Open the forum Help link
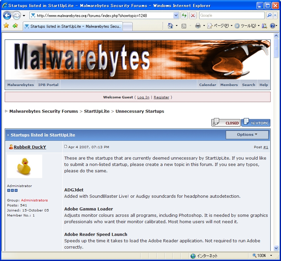This screenshot has height=261, width=281. pyautogui.click(x=264, y=85)
